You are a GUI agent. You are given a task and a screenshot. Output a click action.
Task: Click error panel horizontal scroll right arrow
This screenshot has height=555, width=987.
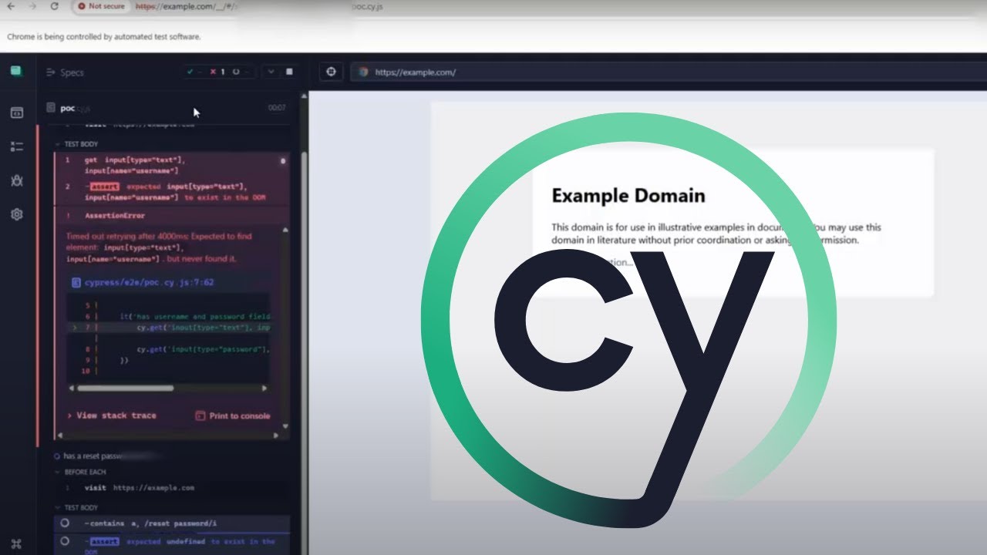(x=277, y=436)
